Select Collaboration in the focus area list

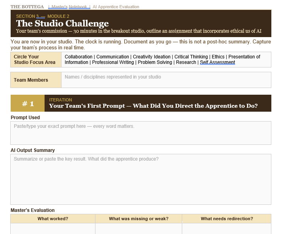point(78,57)
